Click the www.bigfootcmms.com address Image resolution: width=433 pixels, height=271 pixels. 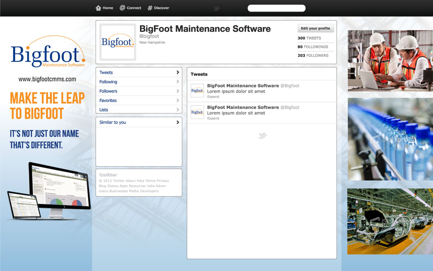pyautogui.click(x=47, y=79)
